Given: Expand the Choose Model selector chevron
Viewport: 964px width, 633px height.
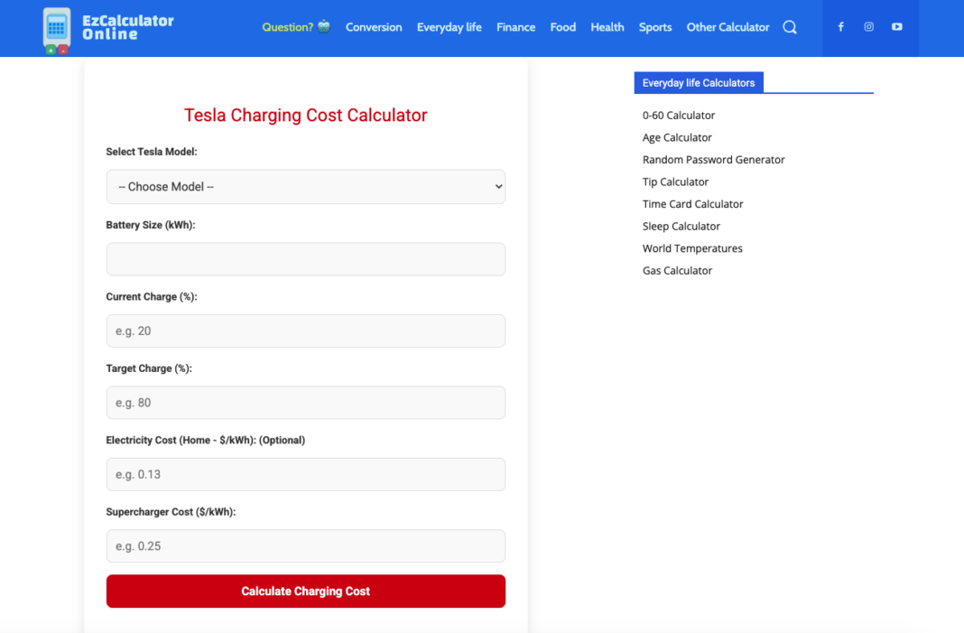Looking at the screenshot, I should click(496, 187).
